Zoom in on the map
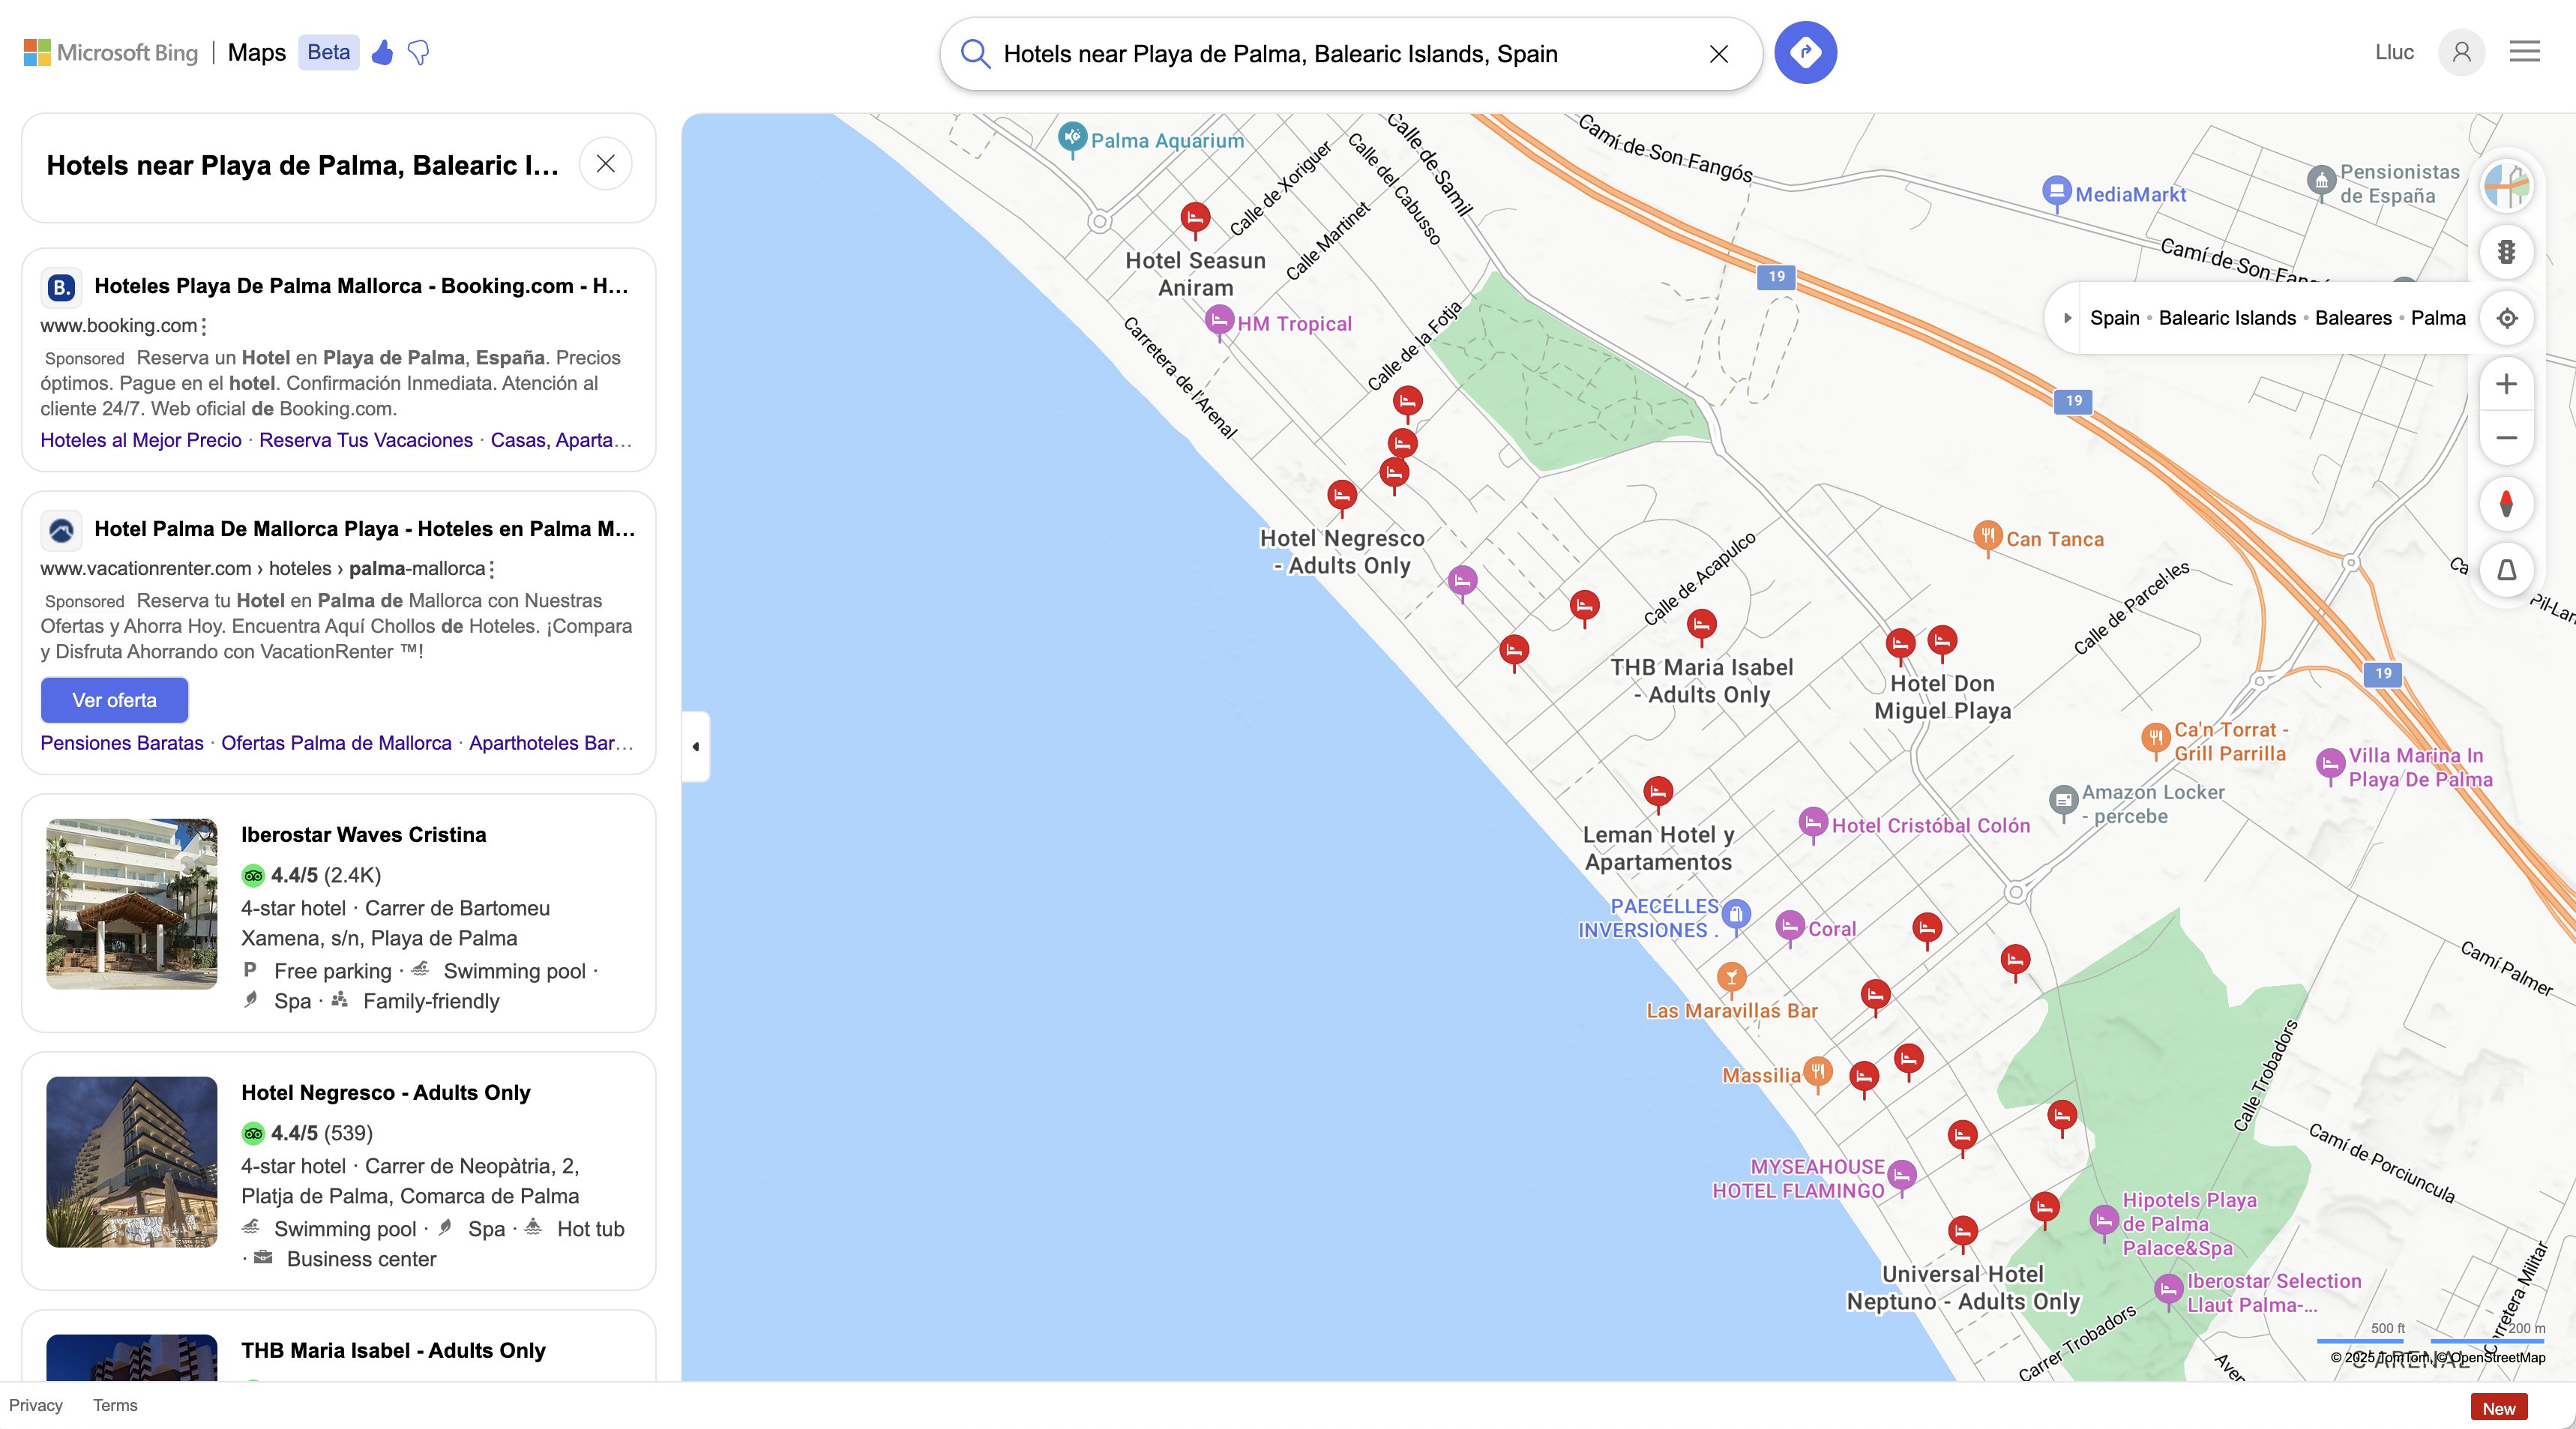The height and width of the screenshot is (1429, 2576). pyautogui.click(x=2506, y=384)
